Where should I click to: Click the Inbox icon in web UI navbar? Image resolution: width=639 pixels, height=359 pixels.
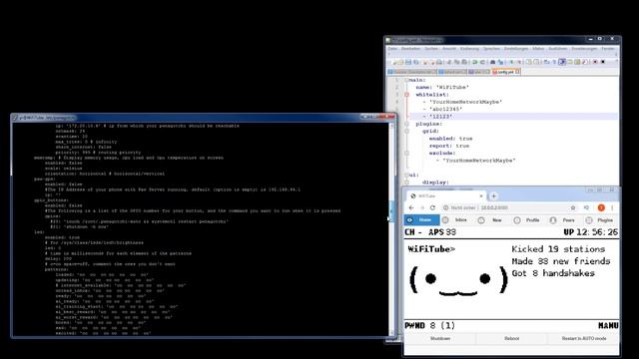click(445, 219)
